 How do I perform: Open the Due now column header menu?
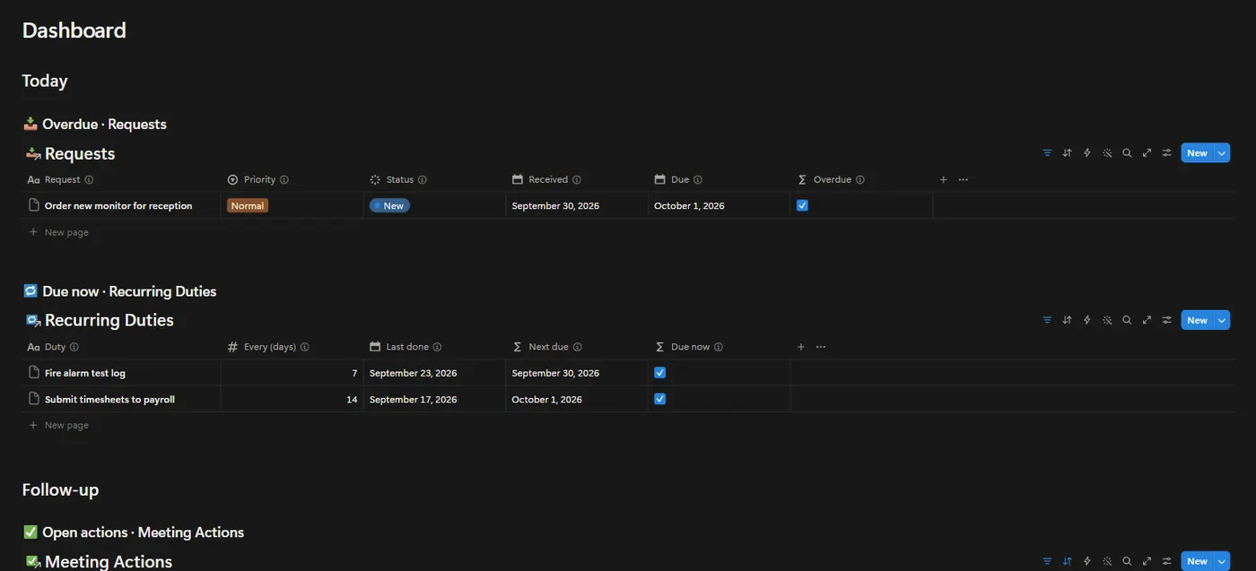[x=689, y=347]
